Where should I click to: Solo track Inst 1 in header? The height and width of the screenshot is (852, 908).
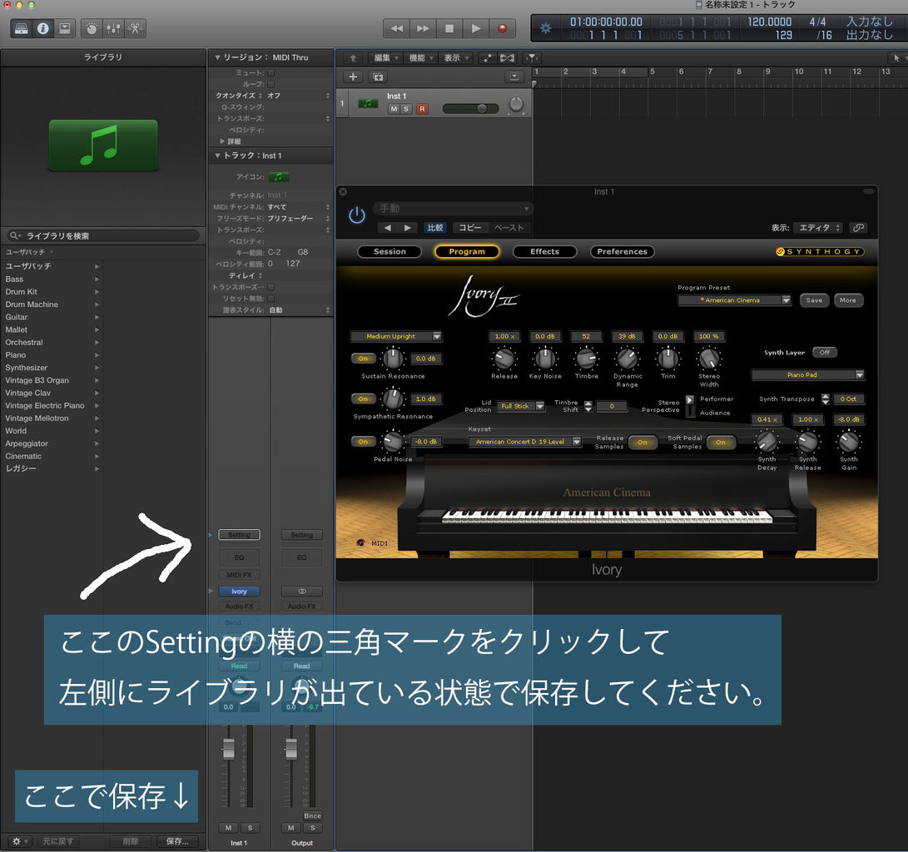click(406, 109)
